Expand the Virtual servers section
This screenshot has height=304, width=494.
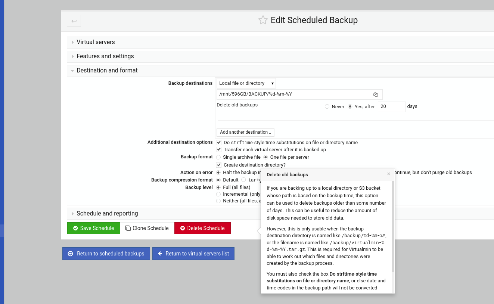click(96, 42)
